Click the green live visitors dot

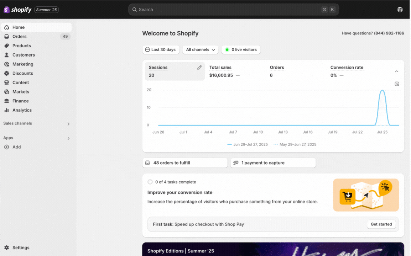[227, 49]
